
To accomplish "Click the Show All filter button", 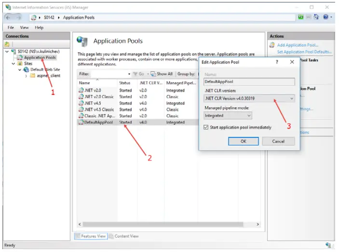I will (162, 74).
